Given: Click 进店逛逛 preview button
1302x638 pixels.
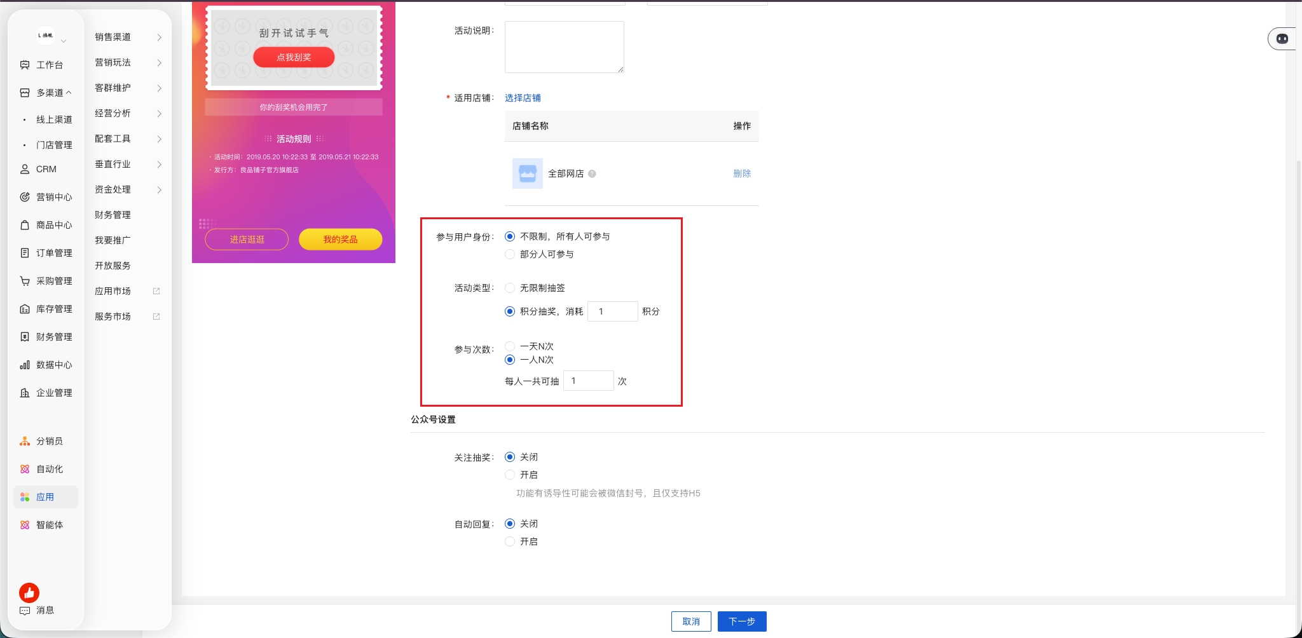Looking at the screenshot, I should 247,240.
